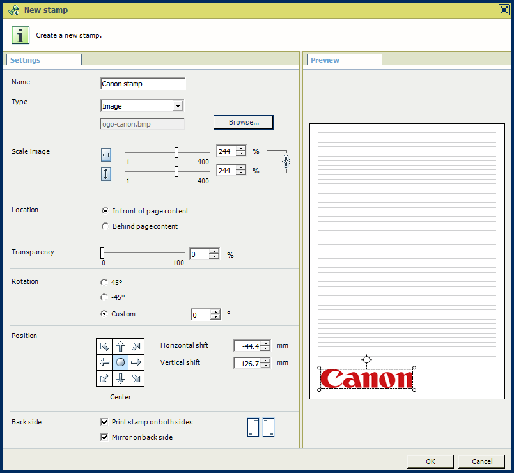The image size is (514, 473).
Task: Click custom rotation degree field
Action: 201,314
